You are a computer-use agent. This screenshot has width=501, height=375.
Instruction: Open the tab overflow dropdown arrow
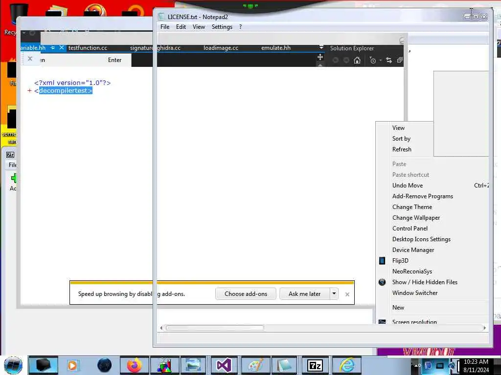coord(321,47)
